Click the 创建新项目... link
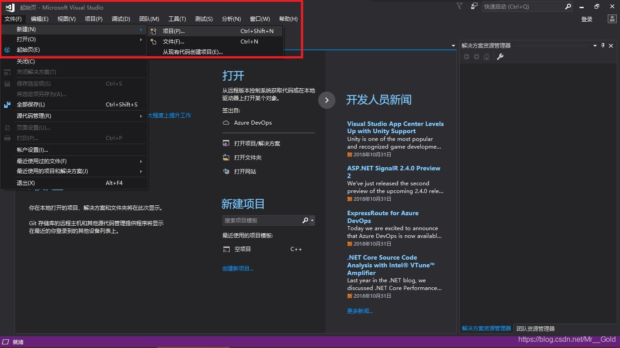 (x=238, y=269)
